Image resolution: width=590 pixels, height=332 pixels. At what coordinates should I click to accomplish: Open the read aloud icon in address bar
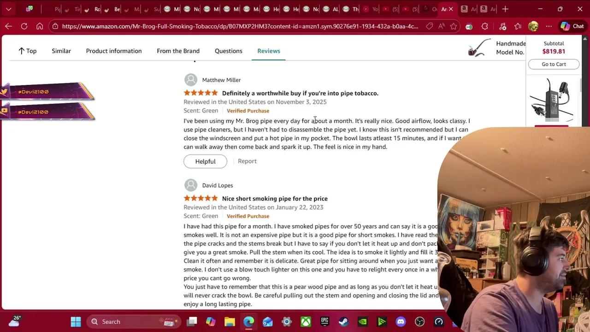click(442, 26)
